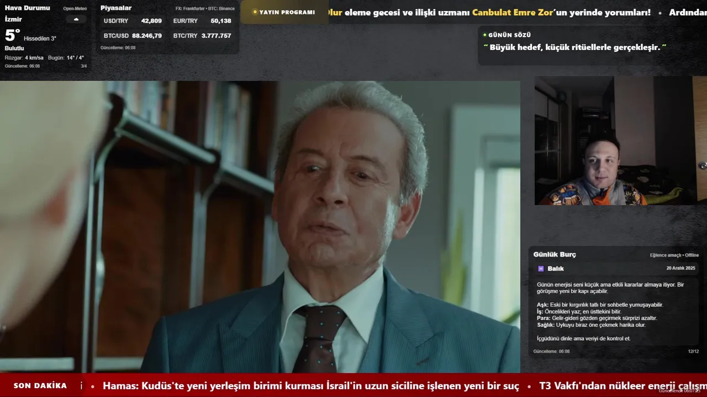Click the İş horoscope line
The height and width of the screenshot is (397, 707).
579,312
